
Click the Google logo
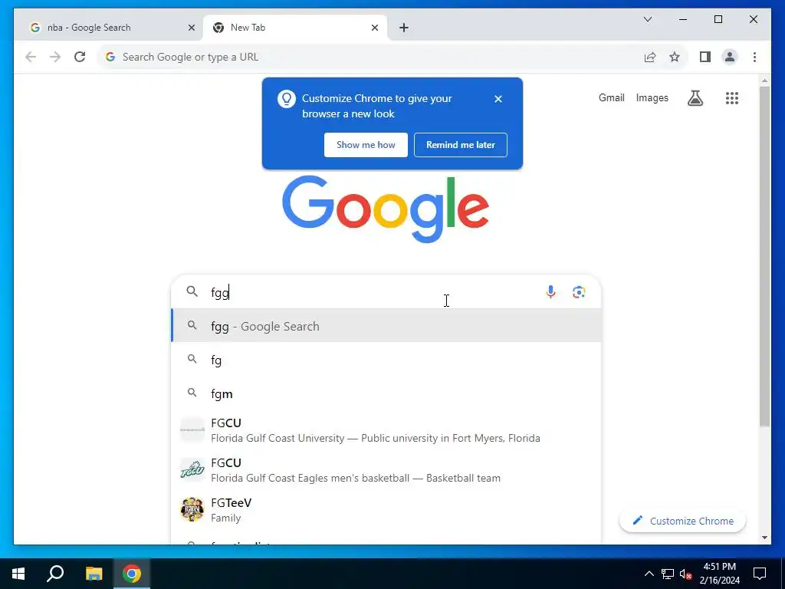(x=386, y=209)
